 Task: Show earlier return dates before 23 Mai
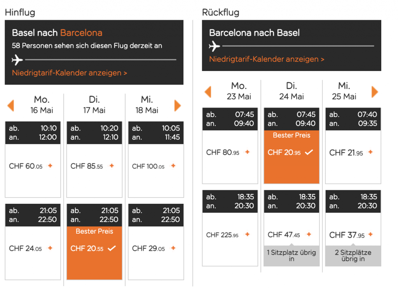(x=208, y=92)
